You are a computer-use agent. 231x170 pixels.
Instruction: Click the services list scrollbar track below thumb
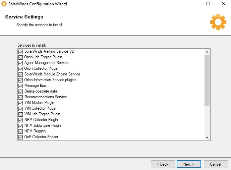click(207, 120)
